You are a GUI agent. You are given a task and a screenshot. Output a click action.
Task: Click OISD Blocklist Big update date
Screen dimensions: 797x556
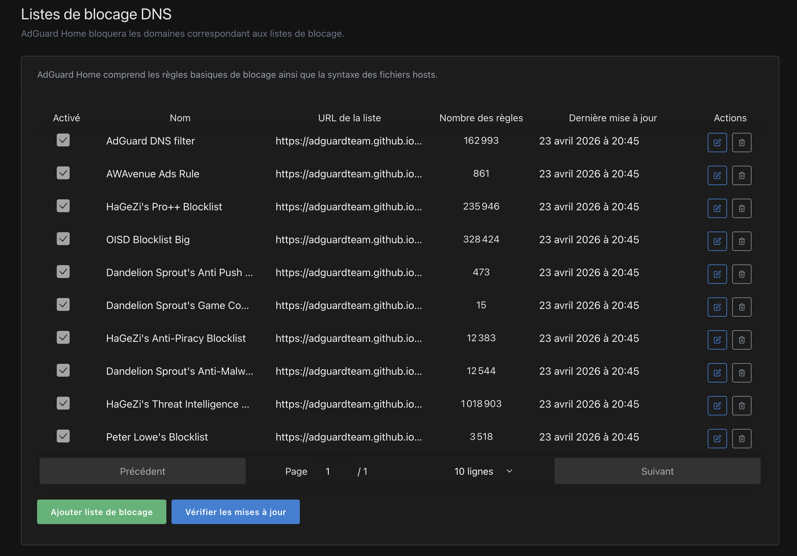pos(589,240)
